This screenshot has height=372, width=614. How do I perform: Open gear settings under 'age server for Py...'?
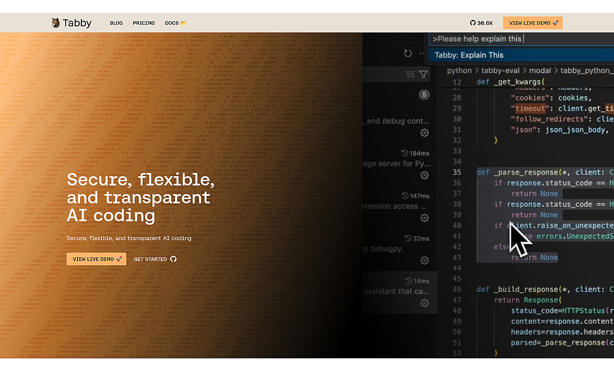(425, 175)
